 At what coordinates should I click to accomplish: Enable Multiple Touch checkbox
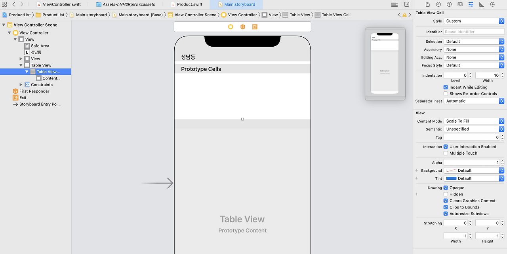pos(446,153)
